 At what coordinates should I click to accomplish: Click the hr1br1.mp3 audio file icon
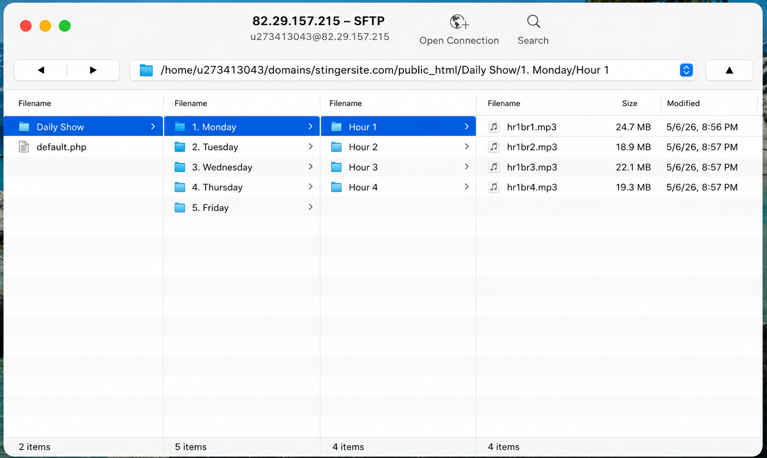point(494,126)
